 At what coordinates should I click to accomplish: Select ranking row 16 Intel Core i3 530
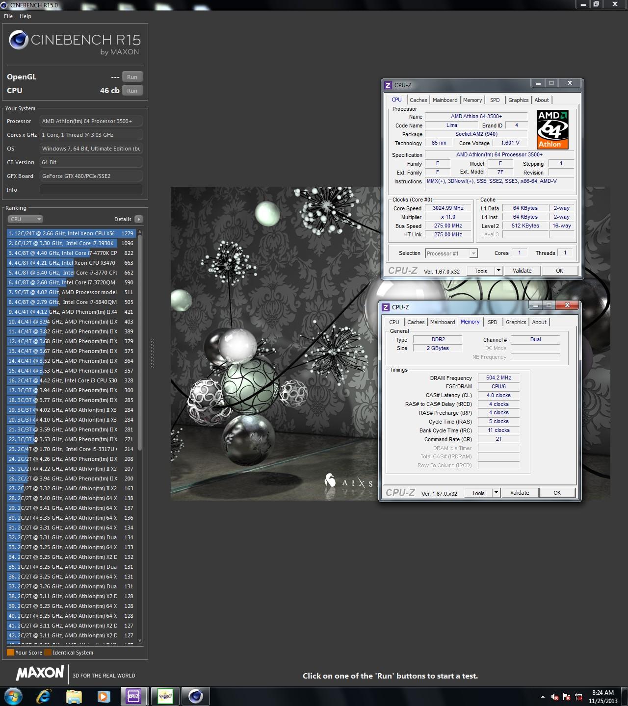click(71, 380)
